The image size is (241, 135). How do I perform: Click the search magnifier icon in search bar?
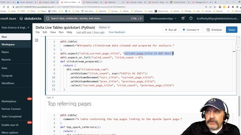point(48,18)
